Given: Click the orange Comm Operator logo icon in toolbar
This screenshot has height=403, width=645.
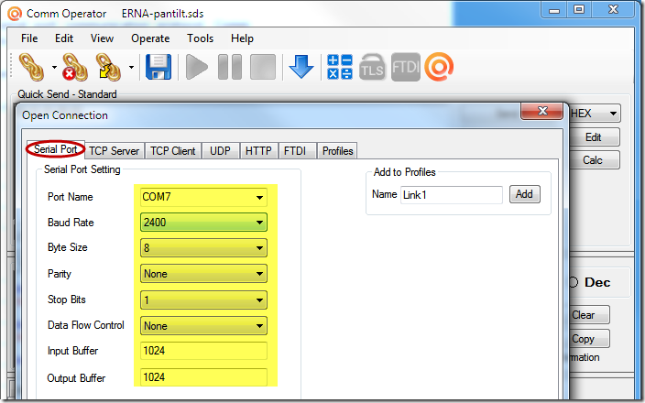Looking at the screenshot, I should point(439,67).
